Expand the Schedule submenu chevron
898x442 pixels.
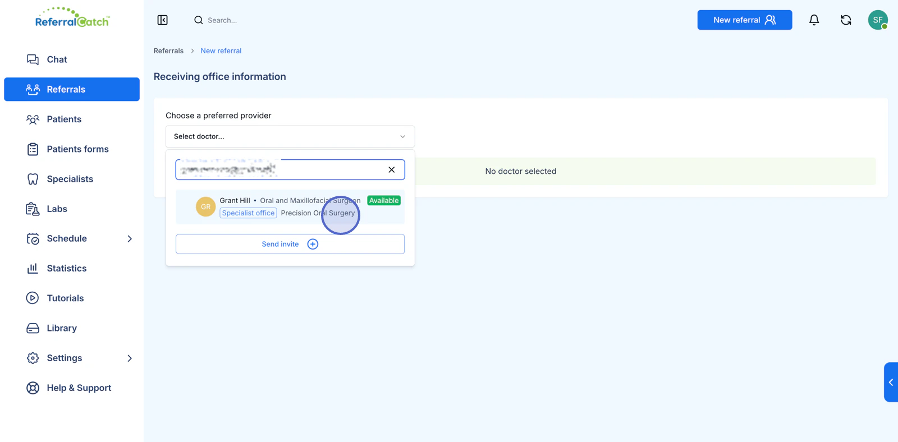130,238
